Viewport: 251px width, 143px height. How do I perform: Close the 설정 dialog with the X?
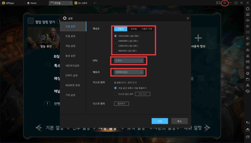pyautogui.click(x=188, y=18)
